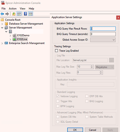
Task: Open the Help menu
Action: click(x=31, y=8)
